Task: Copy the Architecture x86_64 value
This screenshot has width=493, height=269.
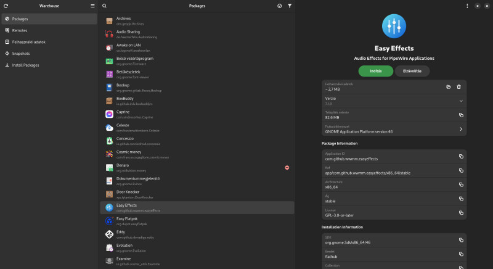Action: coord(461,184)
